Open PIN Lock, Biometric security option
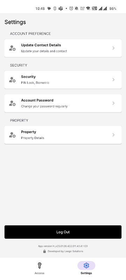The width and height of the screenshot is (126, 280). click(x=35, y=83)
